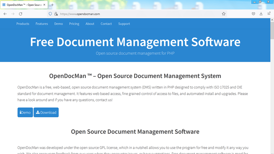This screenshot has width=274, height=154.
Task: Click the padlock site security icon
Action: pyautogui.click(x=56, y=14)
